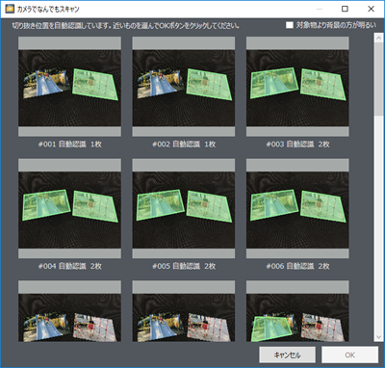Click the scrollbar up arrow
This screenshot has height=368, width=385.
pyautogui.click(x=379, y=38)
